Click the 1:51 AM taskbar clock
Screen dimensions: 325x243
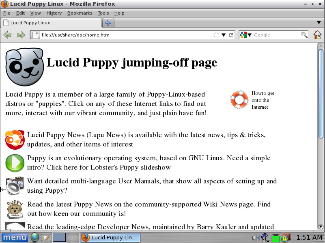point(309,237)
